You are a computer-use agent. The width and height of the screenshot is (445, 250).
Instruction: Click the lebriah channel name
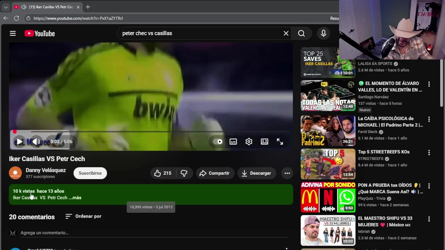[x=364, y=232]
